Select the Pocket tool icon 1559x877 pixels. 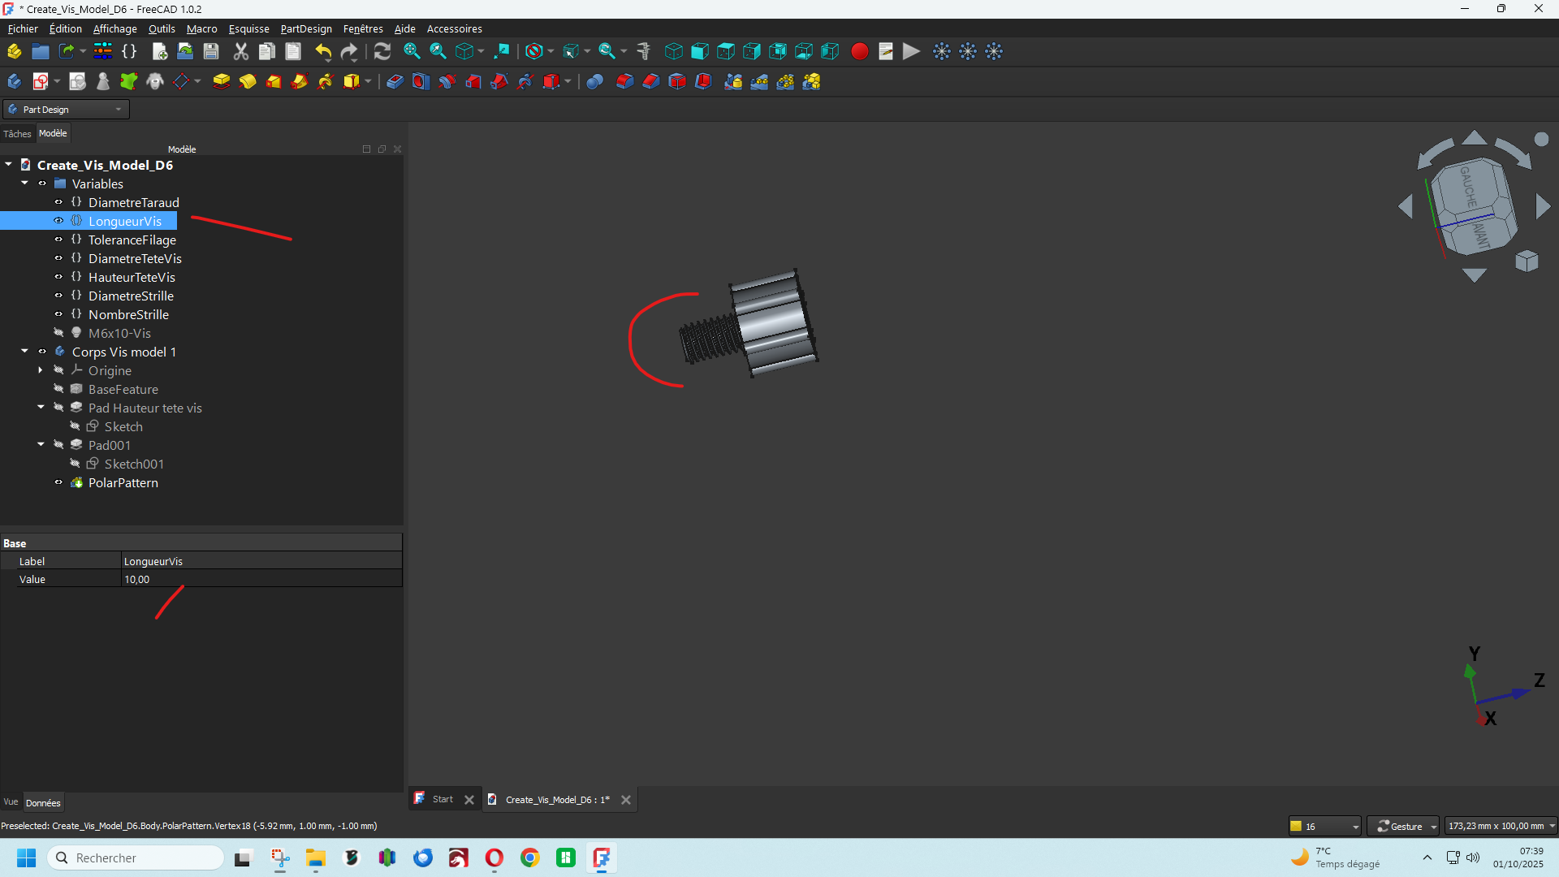point(395,81)
